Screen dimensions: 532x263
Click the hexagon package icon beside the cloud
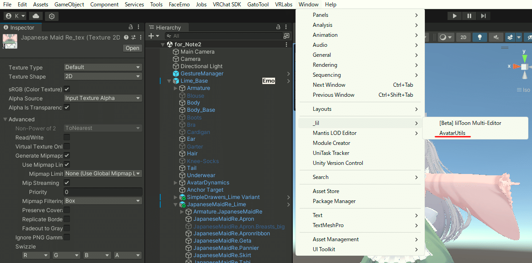pyautogui.click(x=52, y=16)
